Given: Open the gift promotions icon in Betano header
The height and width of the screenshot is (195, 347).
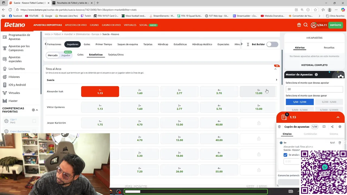Looking at the screenshot, I should [299, 25].
